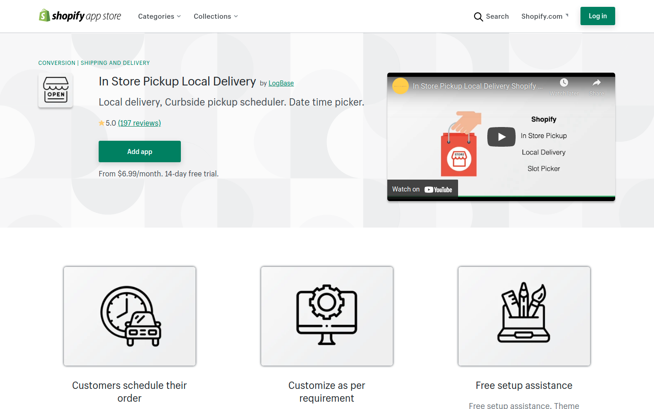Click the monitor with gear image

[327, 316]
